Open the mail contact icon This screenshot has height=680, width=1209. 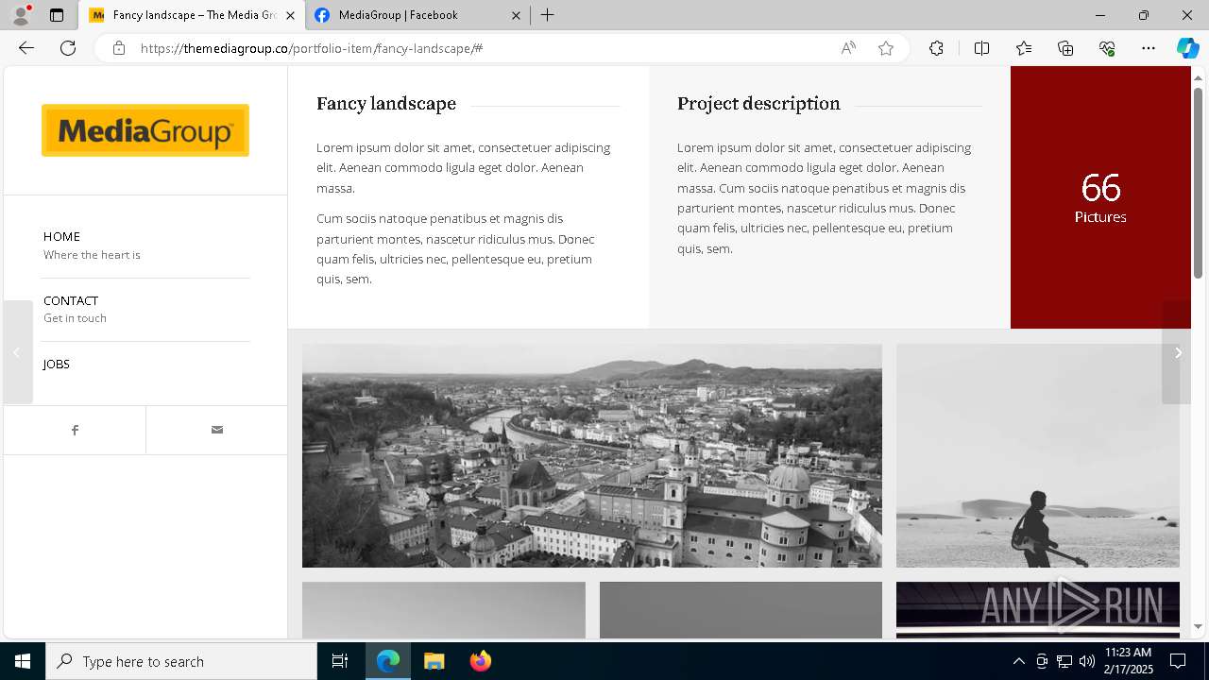tap(217, 430)
